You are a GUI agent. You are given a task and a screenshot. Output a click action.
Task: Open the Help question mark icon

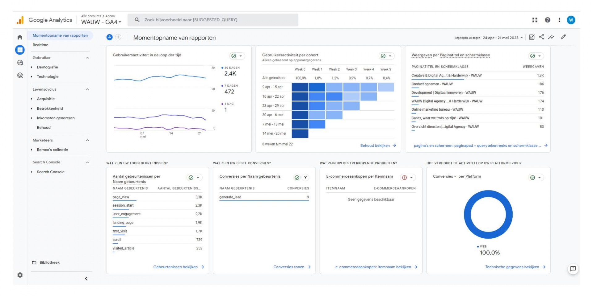(547, 20)
